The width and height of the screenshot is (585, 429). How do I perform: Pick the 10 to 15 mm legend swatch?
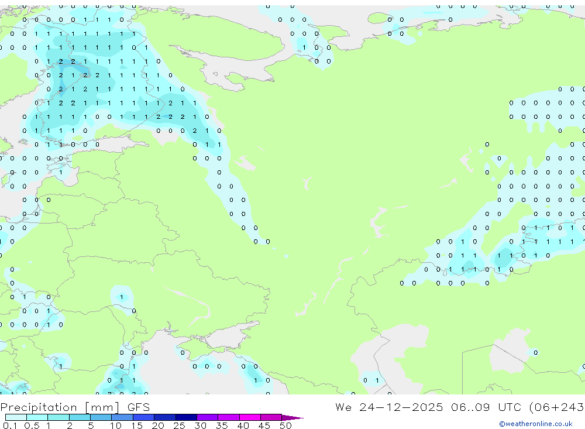[x=122, y=417]
